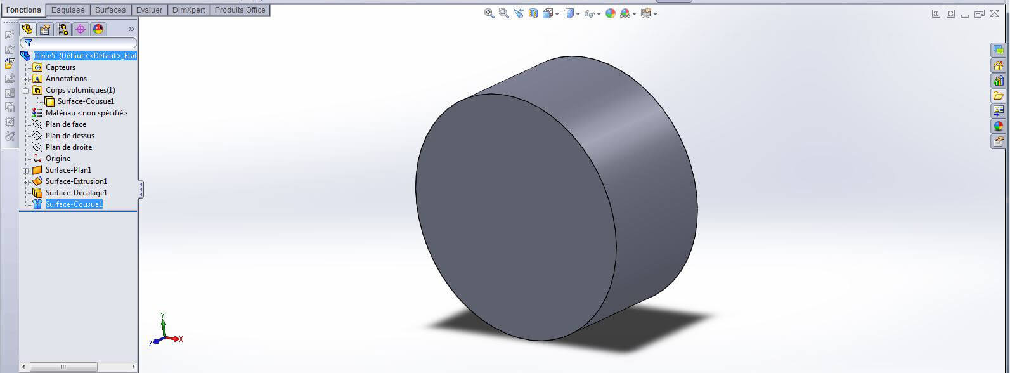
Task: Select Plan de dessus
Action: (70, 136)
